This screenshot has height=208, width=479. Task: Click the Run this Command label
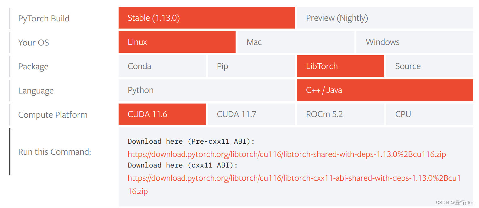pos(55,152)
